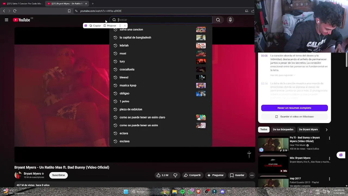This screenshot has height=196, width=348.
Task: Open Bryant Myers channel avatar
Action: tap(18, 175)
